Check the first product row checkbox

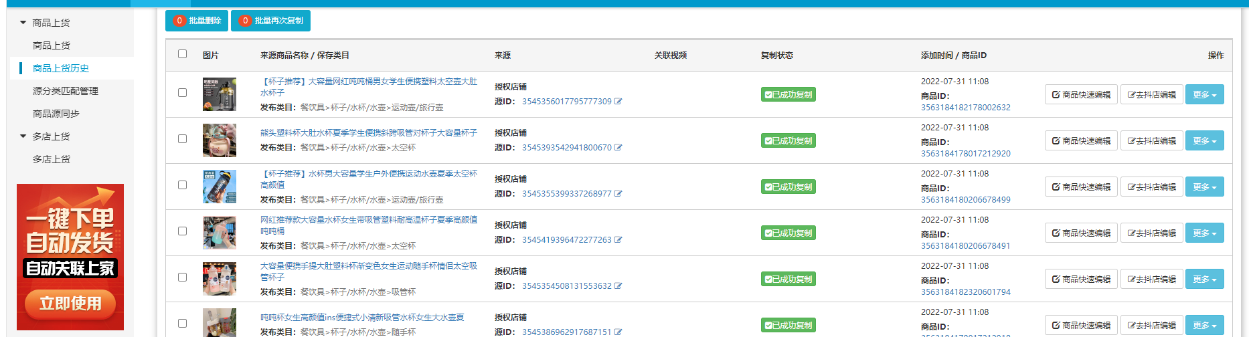tap(182, 93)
